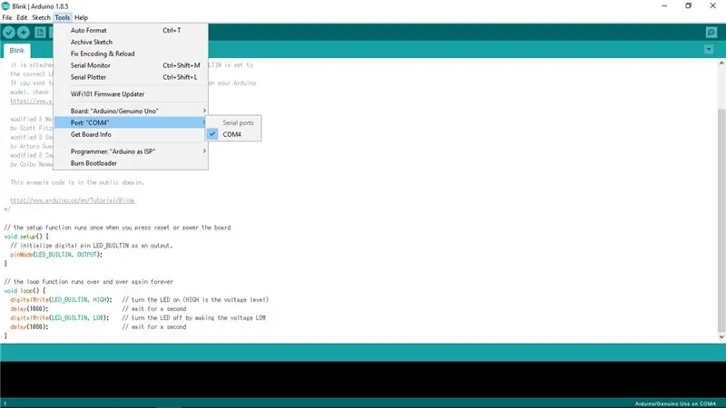
Task: Open Programmer "Arduino as ISP" submenu
Action: coord(131,151)
